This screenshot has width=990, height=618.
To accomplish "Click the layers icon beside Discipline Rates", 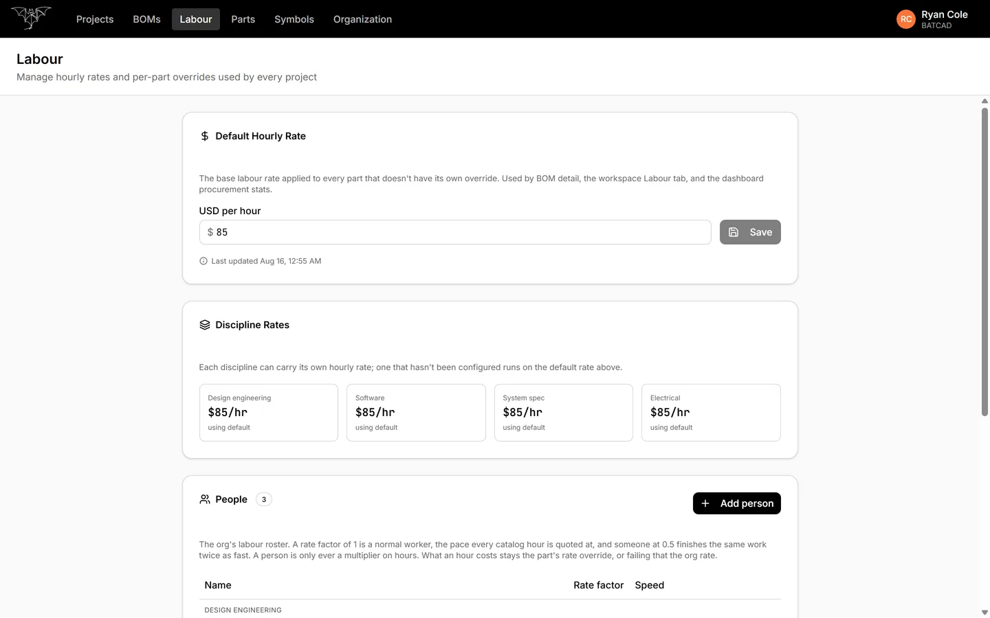I will coord(204,325).
